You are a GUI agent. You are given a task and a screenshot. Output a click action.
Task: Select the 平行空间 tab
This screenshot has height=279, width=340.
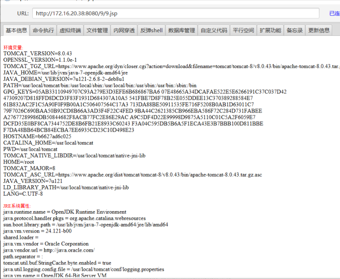[x=243, y=30]
